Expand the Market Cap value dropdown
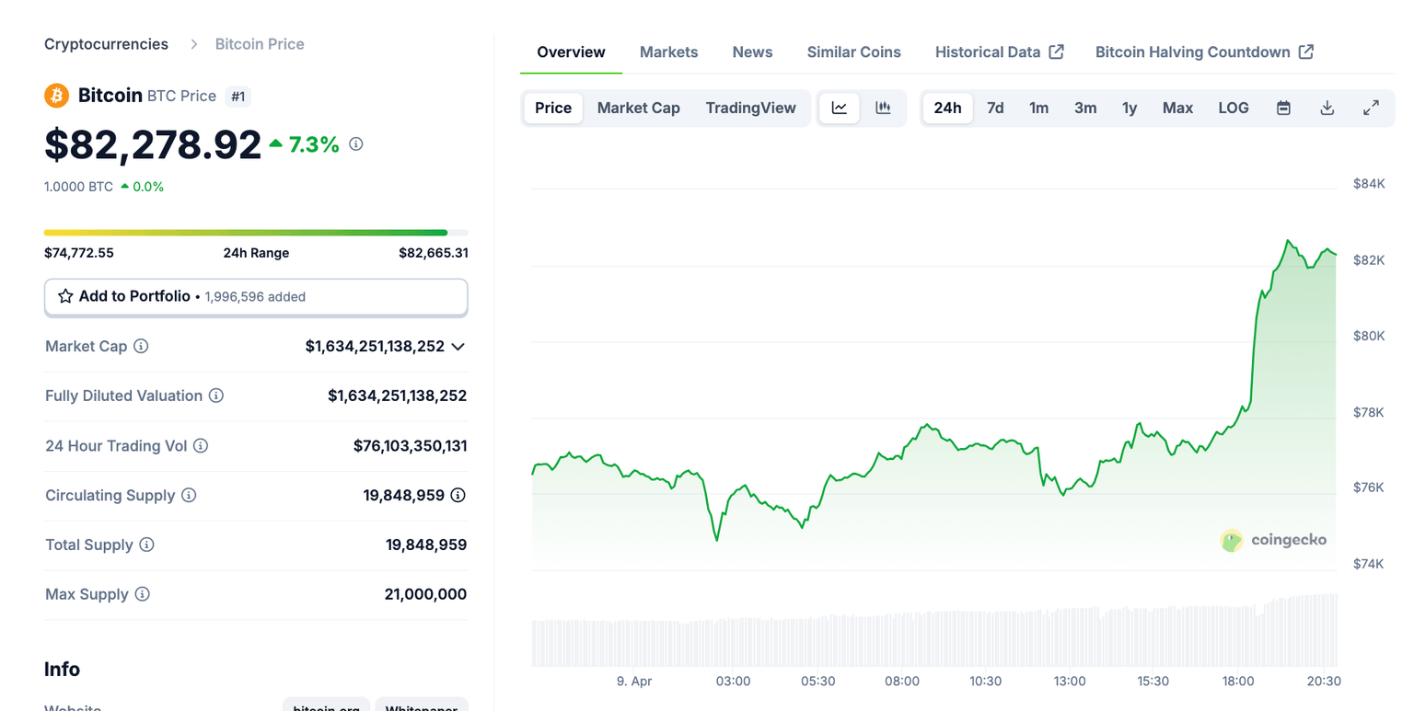 pyautogui.click(x=458, y=348)
